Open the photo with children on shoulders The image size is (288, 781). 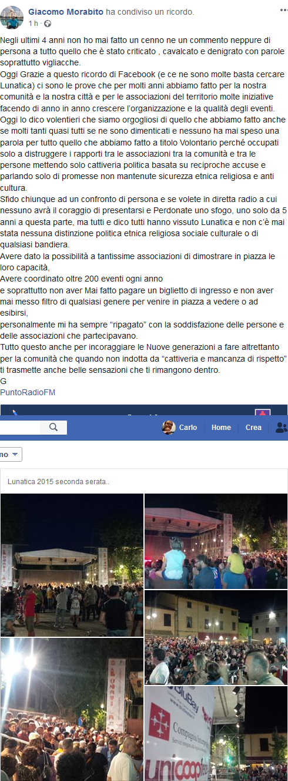[x=216, y=541]
